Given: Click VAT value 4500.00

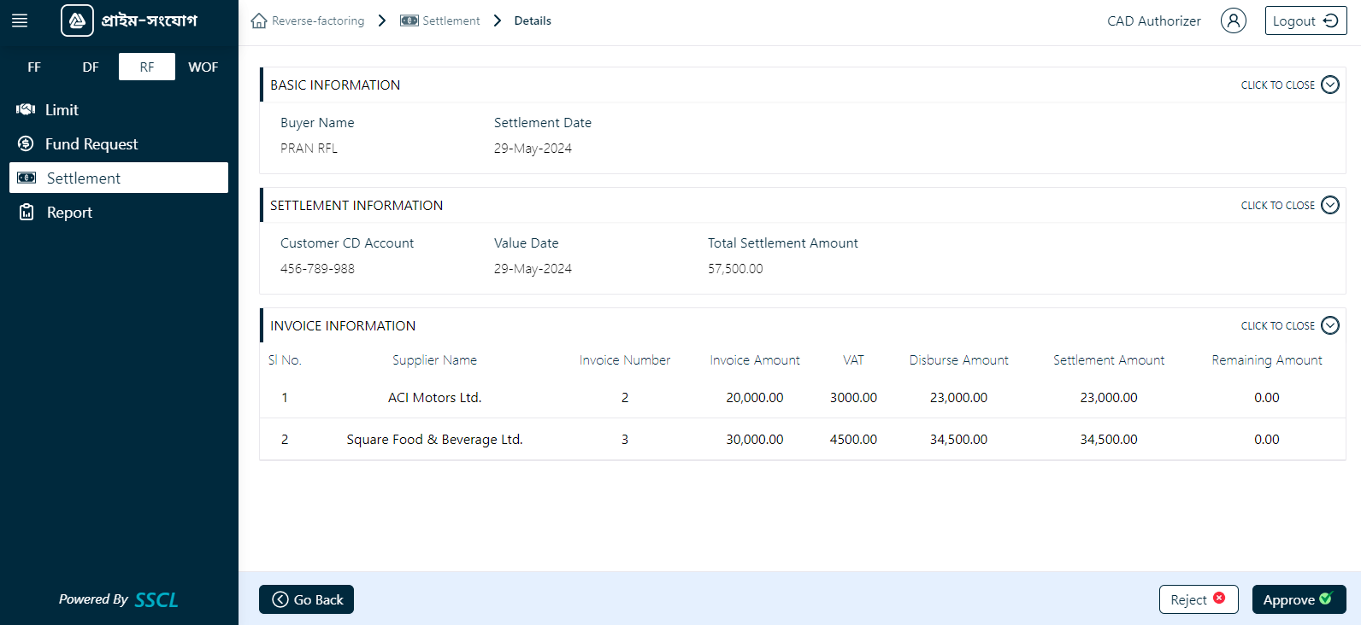Looking at the screenshot, I should point(853,439).
